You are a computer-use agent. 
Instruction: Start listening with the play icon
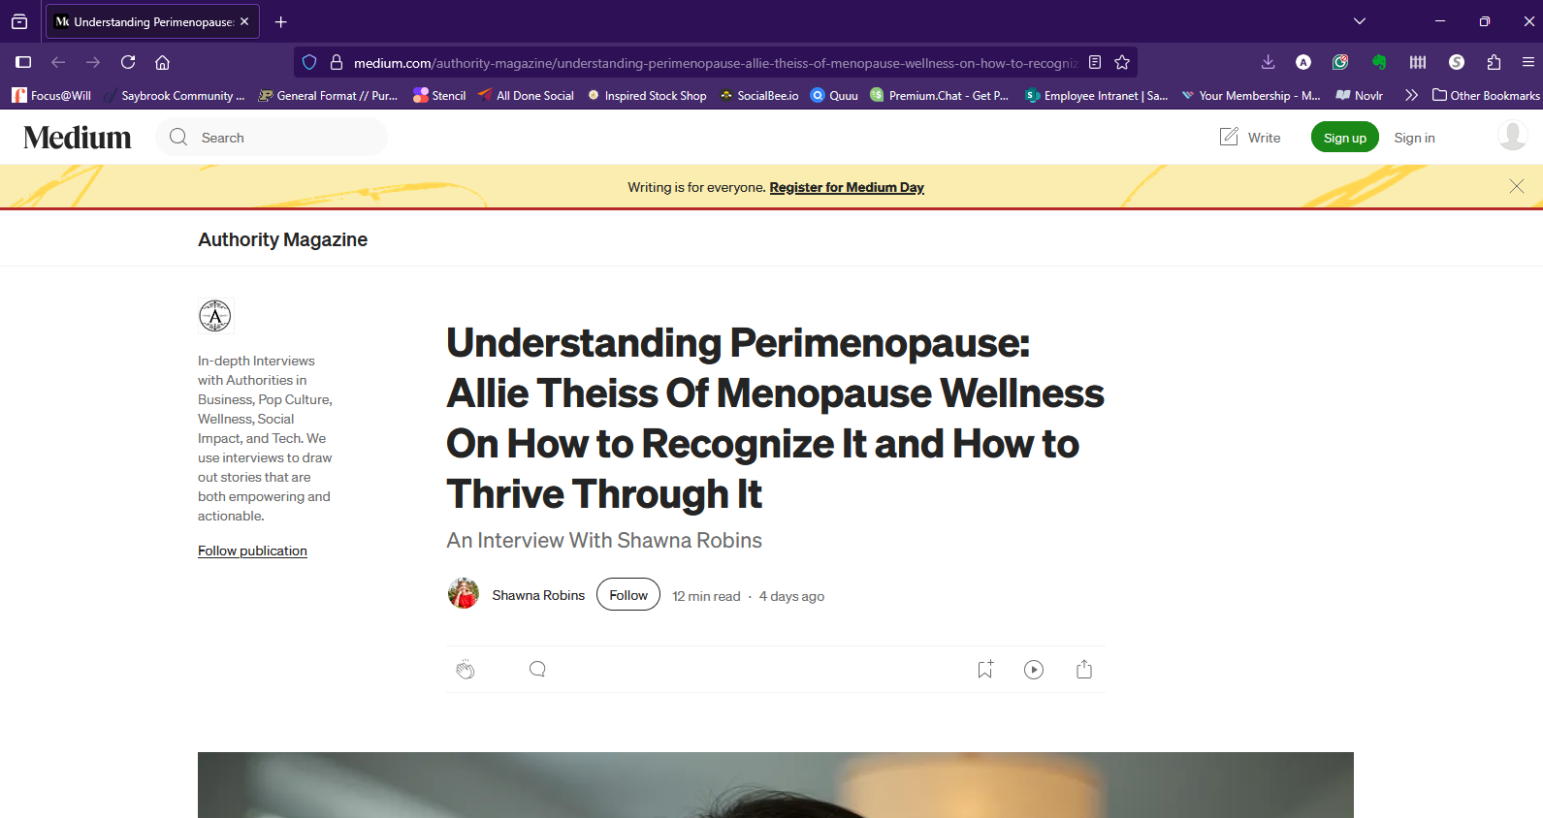click(1034, 670)
